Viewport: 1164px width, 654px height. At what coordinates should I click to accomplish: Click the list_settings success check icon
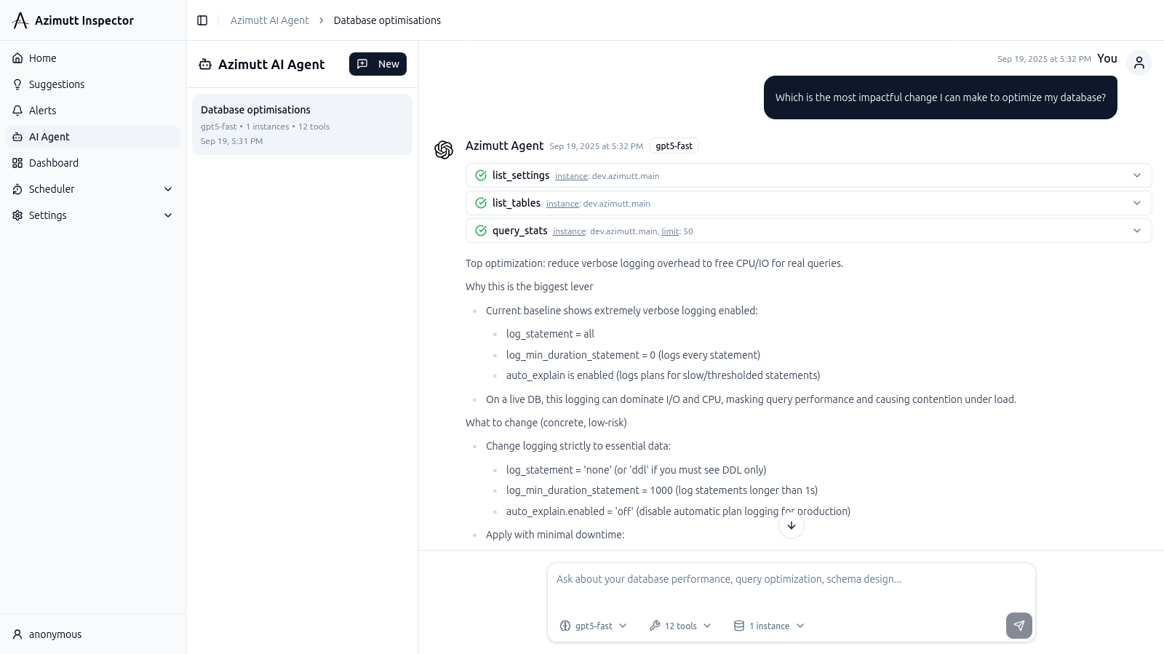pyautogui.click(x=481, y=175)
